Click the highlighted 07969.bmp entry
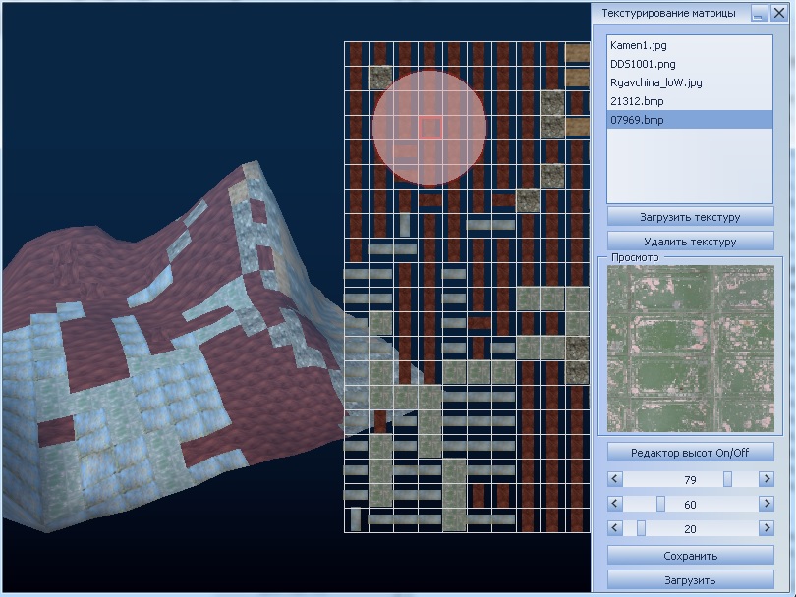Viewport: 796px width, 597px height. tap(636, 120)
